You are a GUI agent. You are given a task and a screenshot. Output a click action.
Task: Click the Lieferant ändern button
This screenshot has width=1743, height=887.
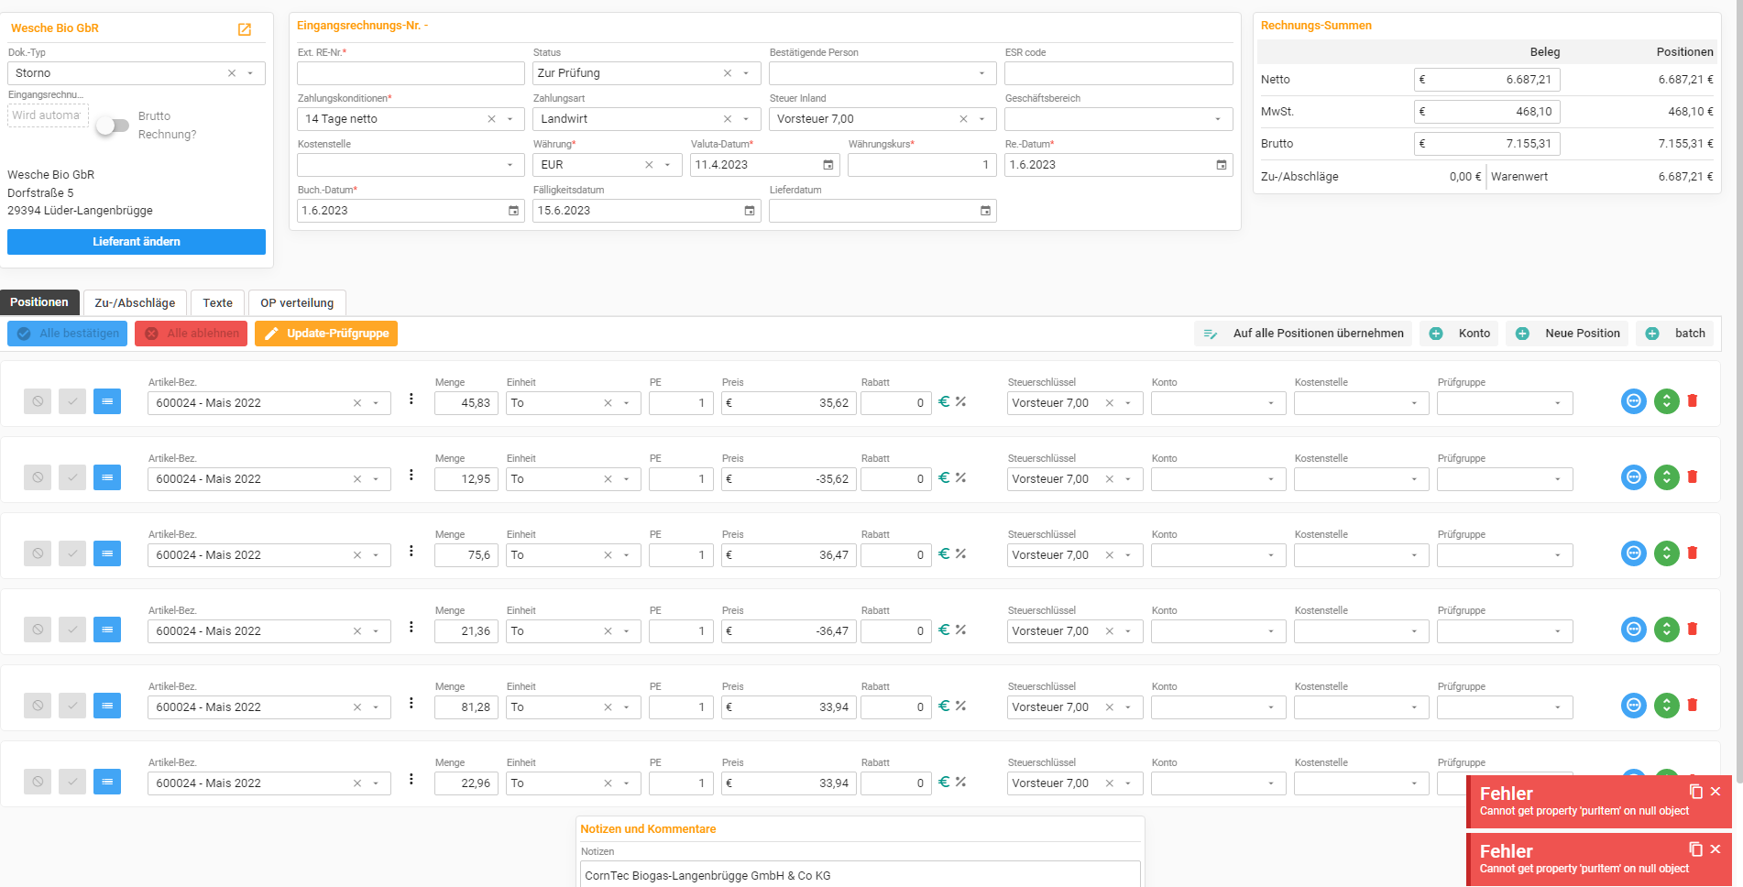137,242
